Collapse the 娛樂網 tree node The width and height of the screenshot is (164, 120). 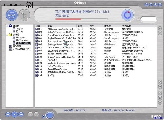(7, 26)
